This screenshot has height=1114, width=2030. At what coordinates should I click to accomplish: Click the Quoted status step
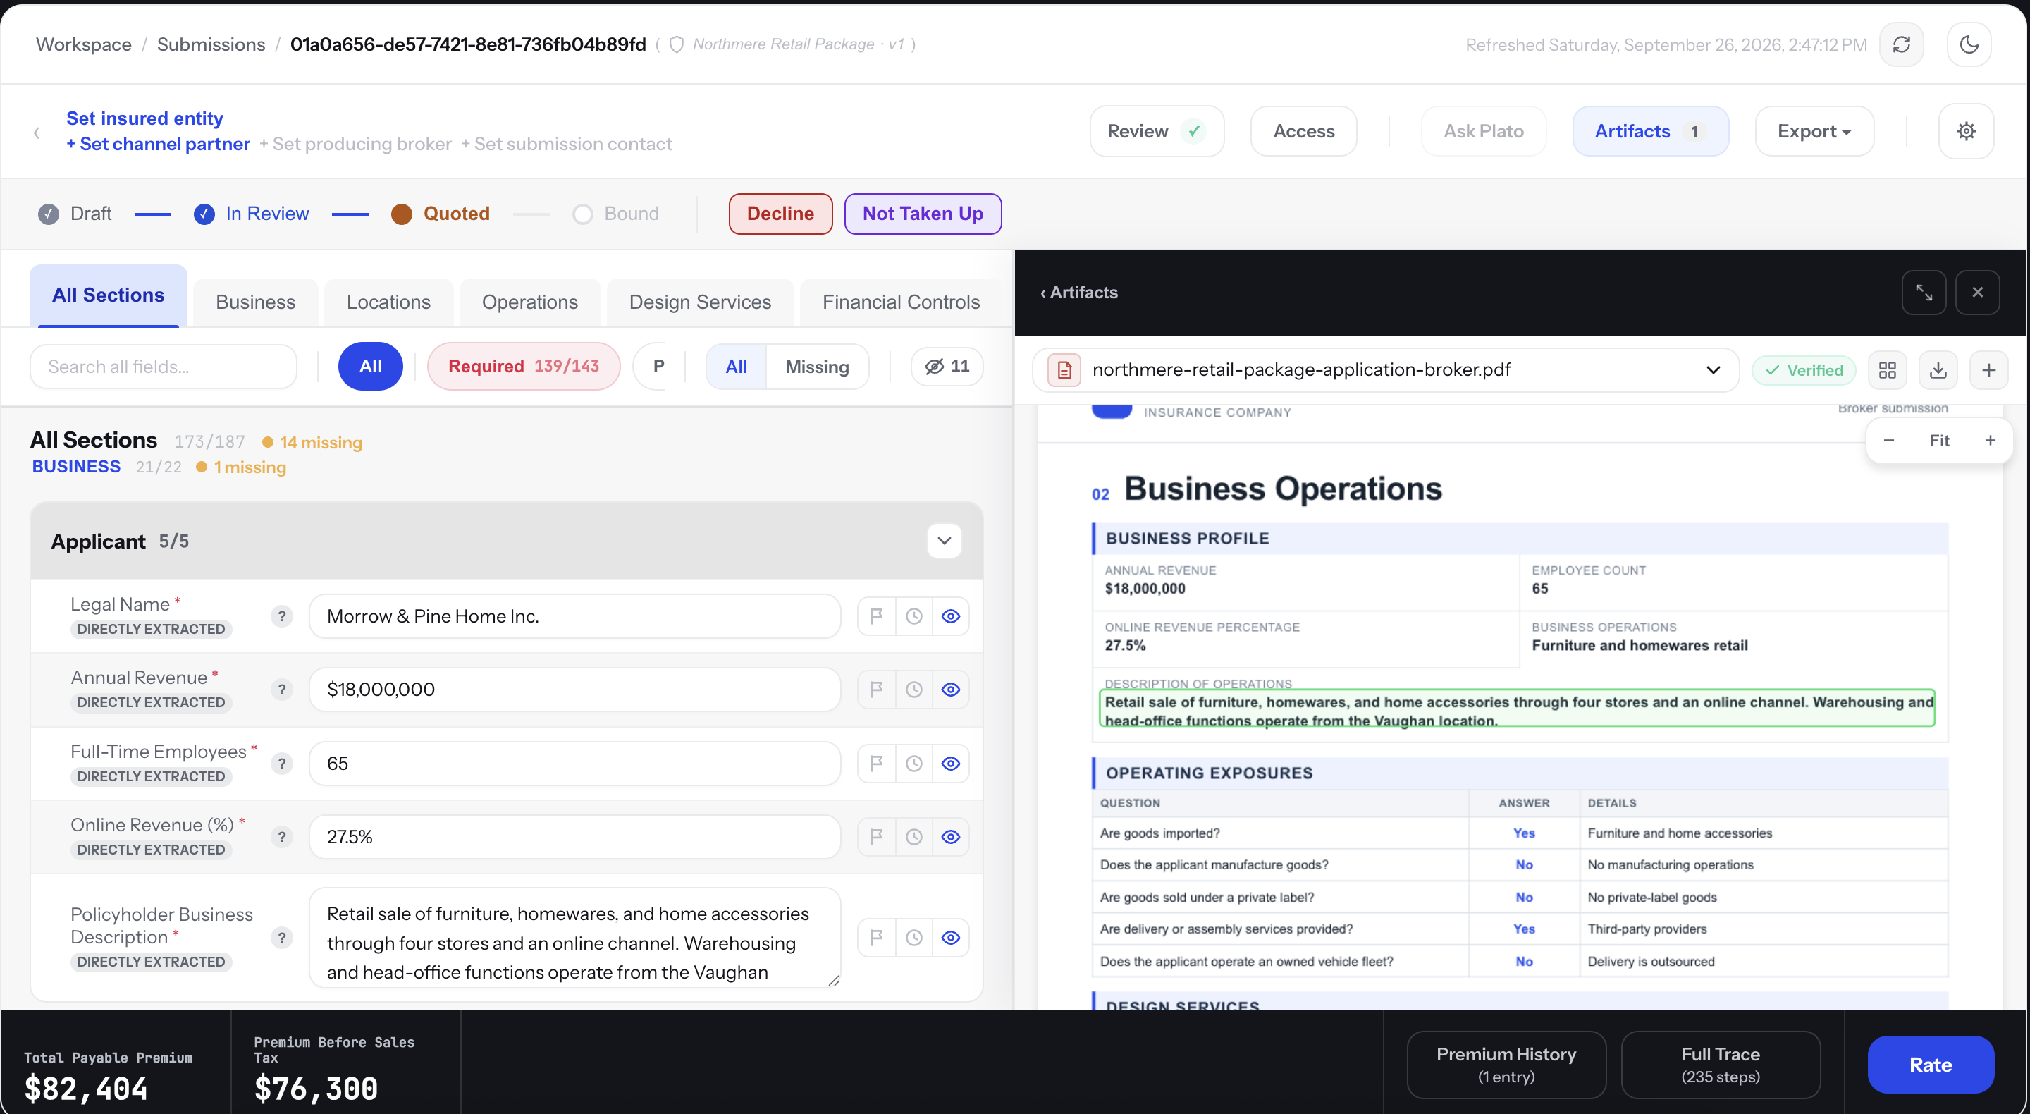click(x=441, y=214)
